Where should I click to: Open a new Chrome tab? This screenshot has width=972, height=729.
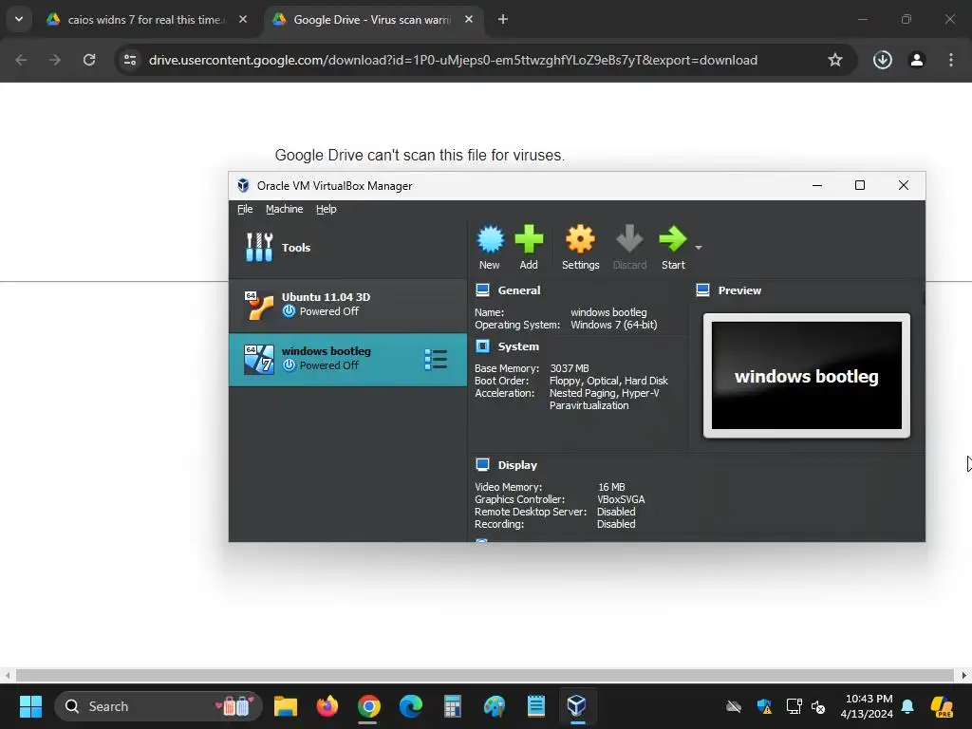pyautogui.click(x=503, y=20)
